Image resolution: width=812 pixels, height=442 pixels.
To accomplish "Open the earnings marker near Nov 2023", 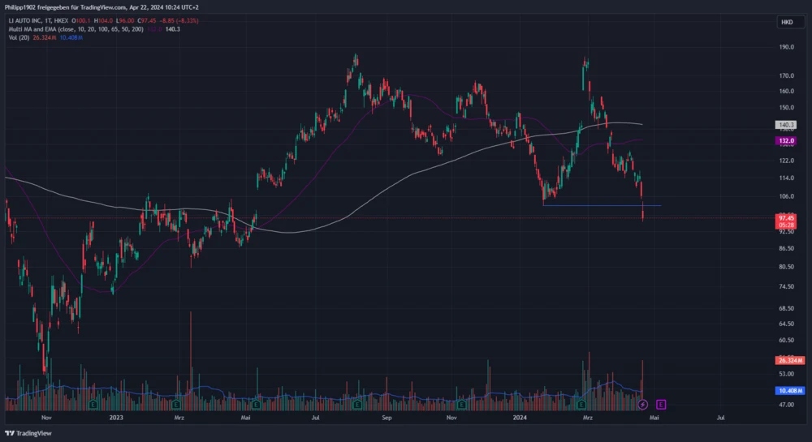I will (x=462, y=403).
